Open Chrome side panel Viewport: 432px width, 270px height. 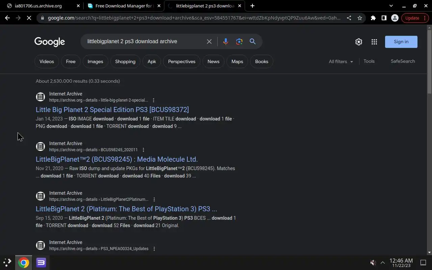coord(384,18)
